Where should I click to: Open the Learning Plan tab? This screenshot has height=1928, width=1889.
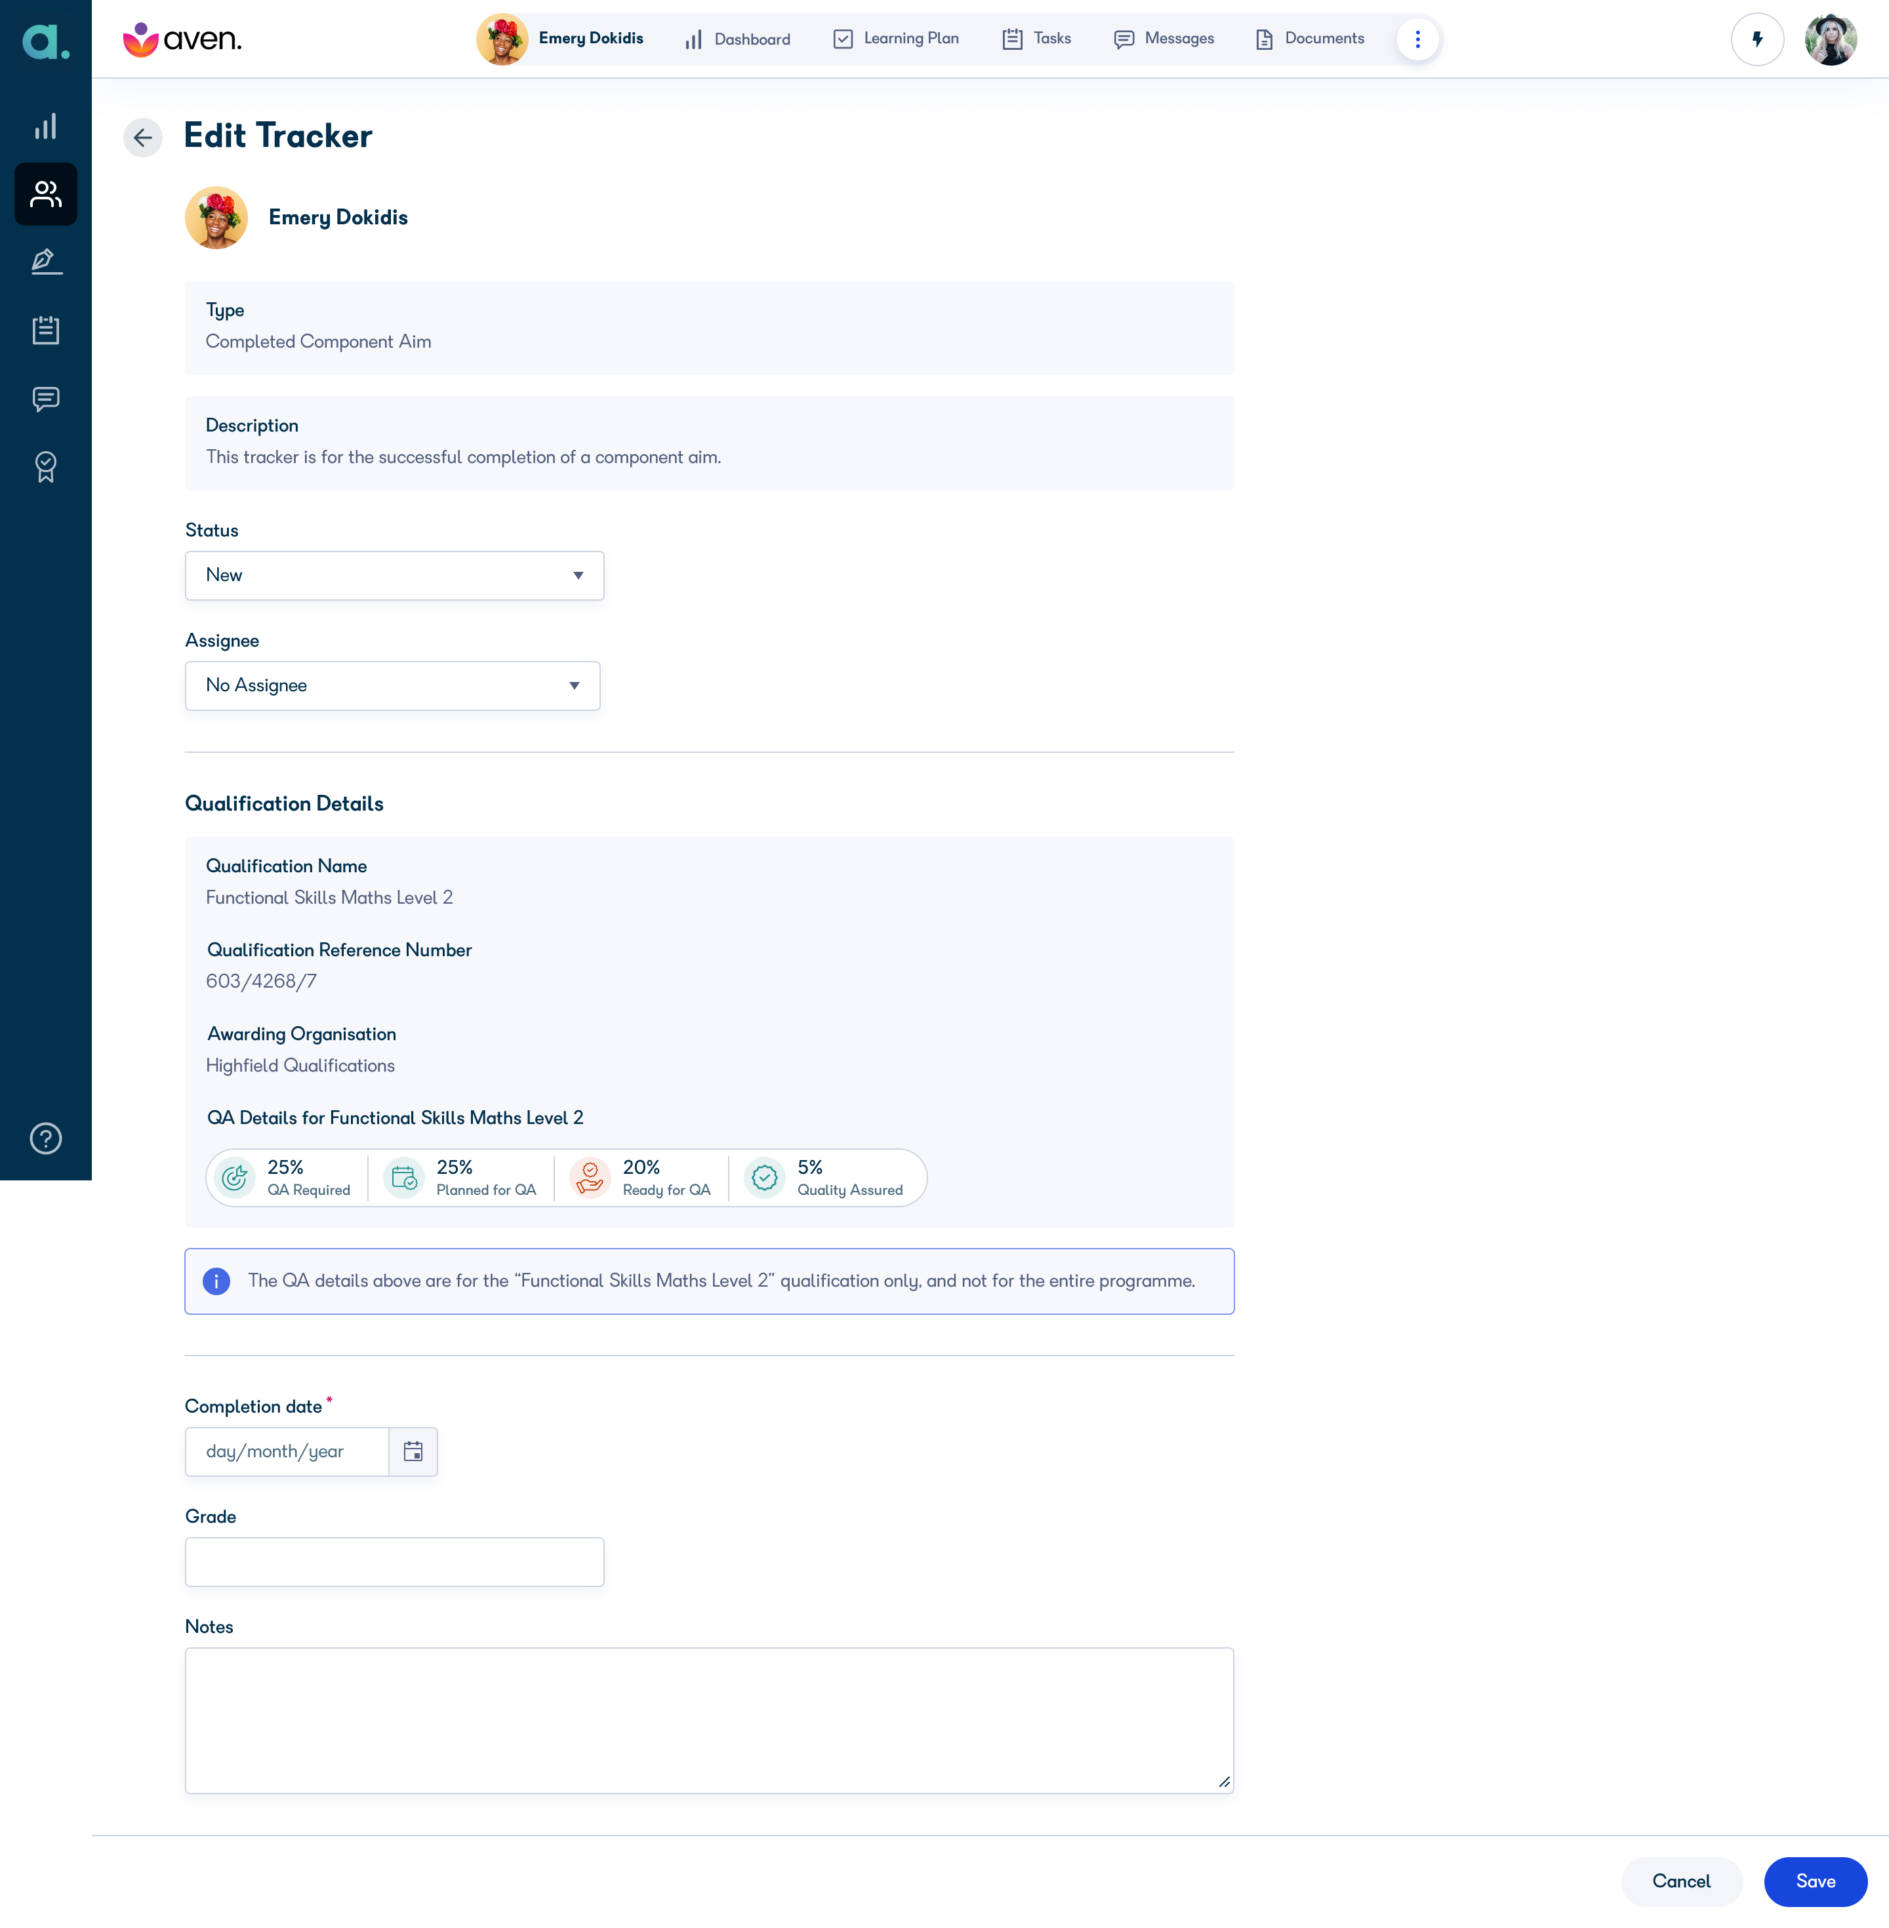click(x=896, y=39)
